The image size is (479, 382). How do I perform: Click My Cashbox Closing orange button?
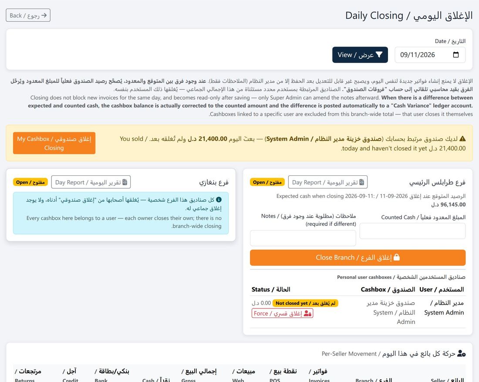(54, 143)
